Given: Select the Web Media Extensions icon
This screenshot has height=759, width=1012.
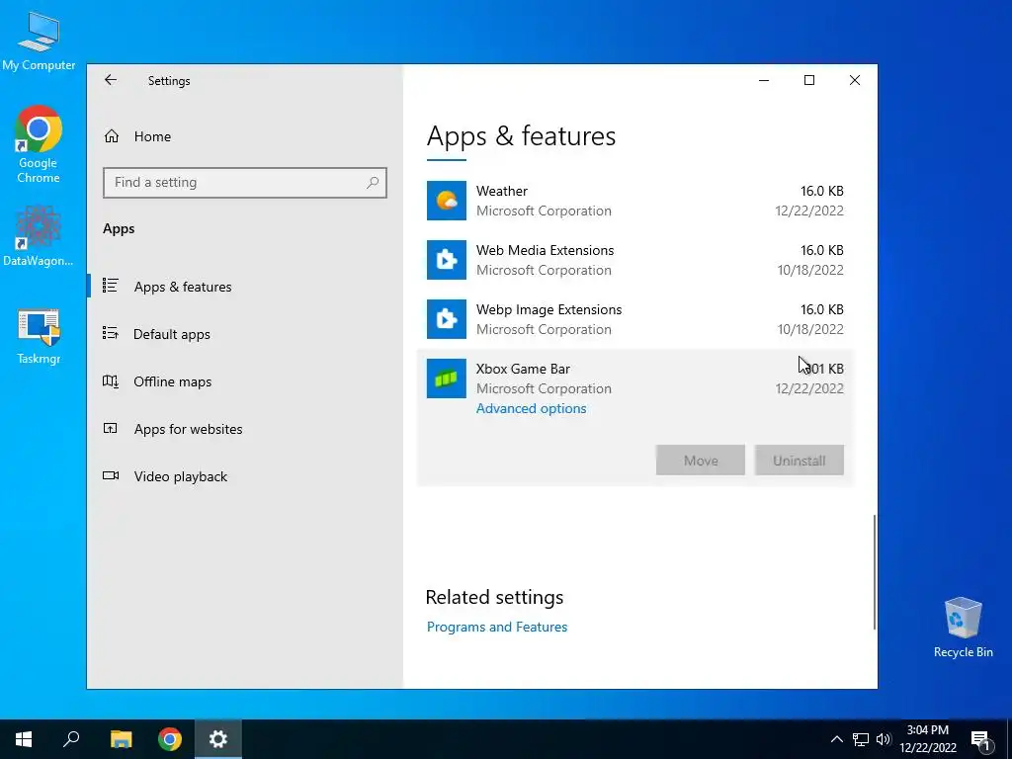Looking at the screenshot, I should 447,260.
